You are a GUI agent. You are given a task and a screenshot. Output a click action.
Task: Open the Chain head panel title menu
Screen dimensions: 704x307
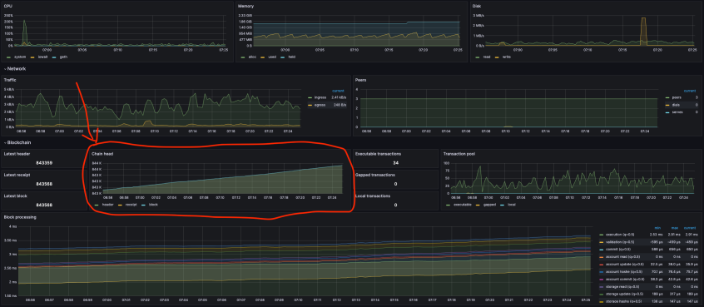click(102, 154)
